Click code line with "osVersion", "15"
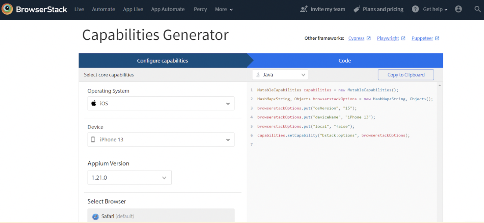 click(x=307, y=108)
